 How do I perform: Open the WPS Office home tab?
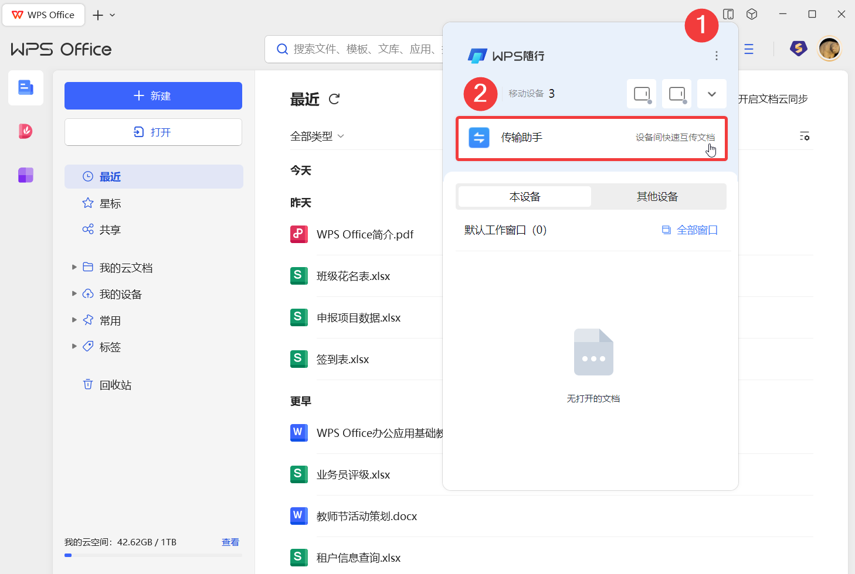tap(43, 15)
